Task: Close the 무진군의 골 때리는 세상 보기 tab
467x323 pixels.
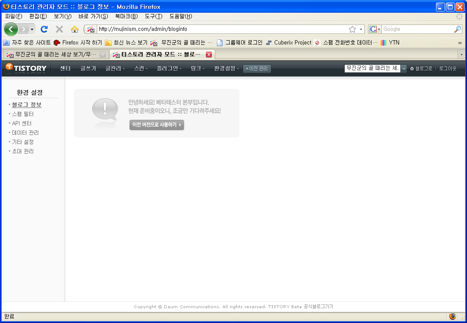Action: click(102, 55)
